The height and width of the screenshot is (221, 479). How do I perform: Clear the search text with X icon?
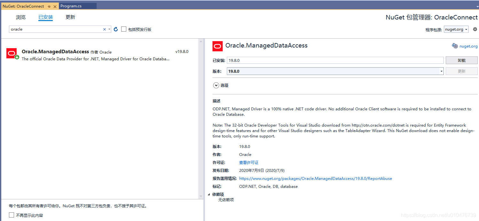coord(104,29)
